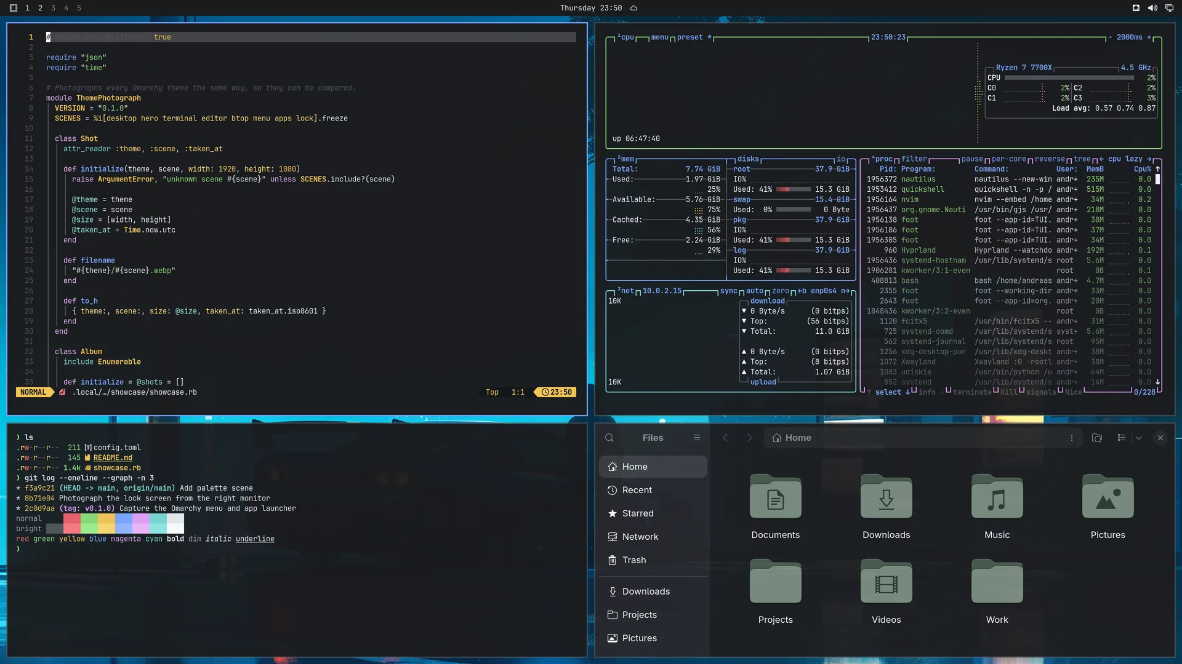The height and width of the screenshot is (664, 1182).
Task: Click the blue swatch in terminal color palette
Action: pos(124,524)
